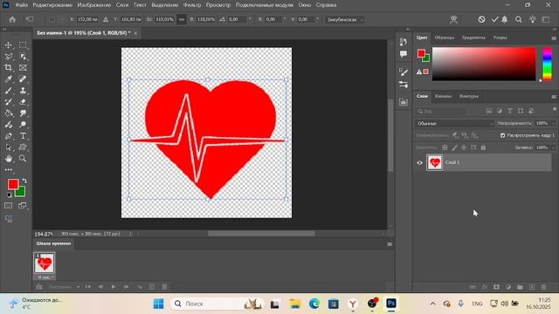Create new layer button in Layers panel

532,287
